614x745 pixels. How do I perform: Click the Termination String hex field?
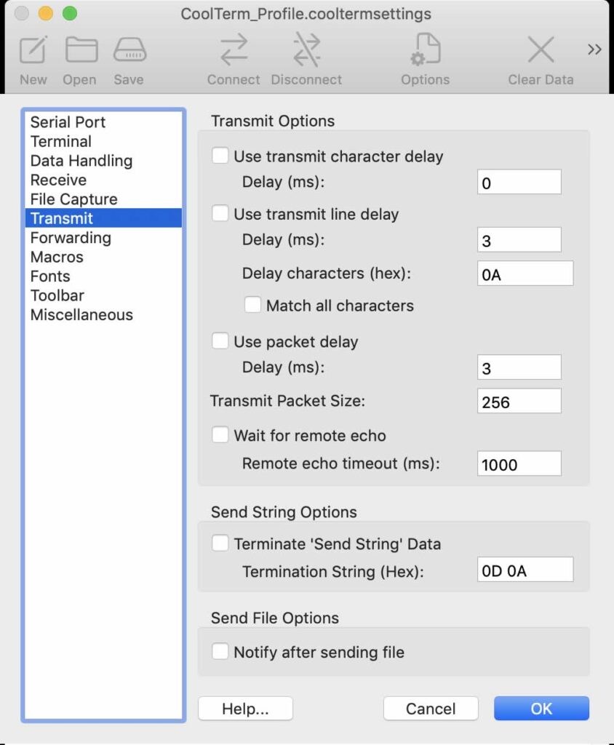click(x=525, y=570)
